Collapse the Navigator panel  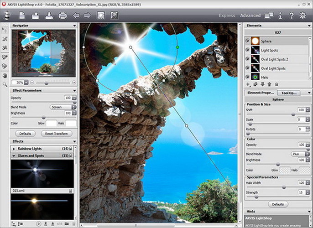(x=74, y=26)
